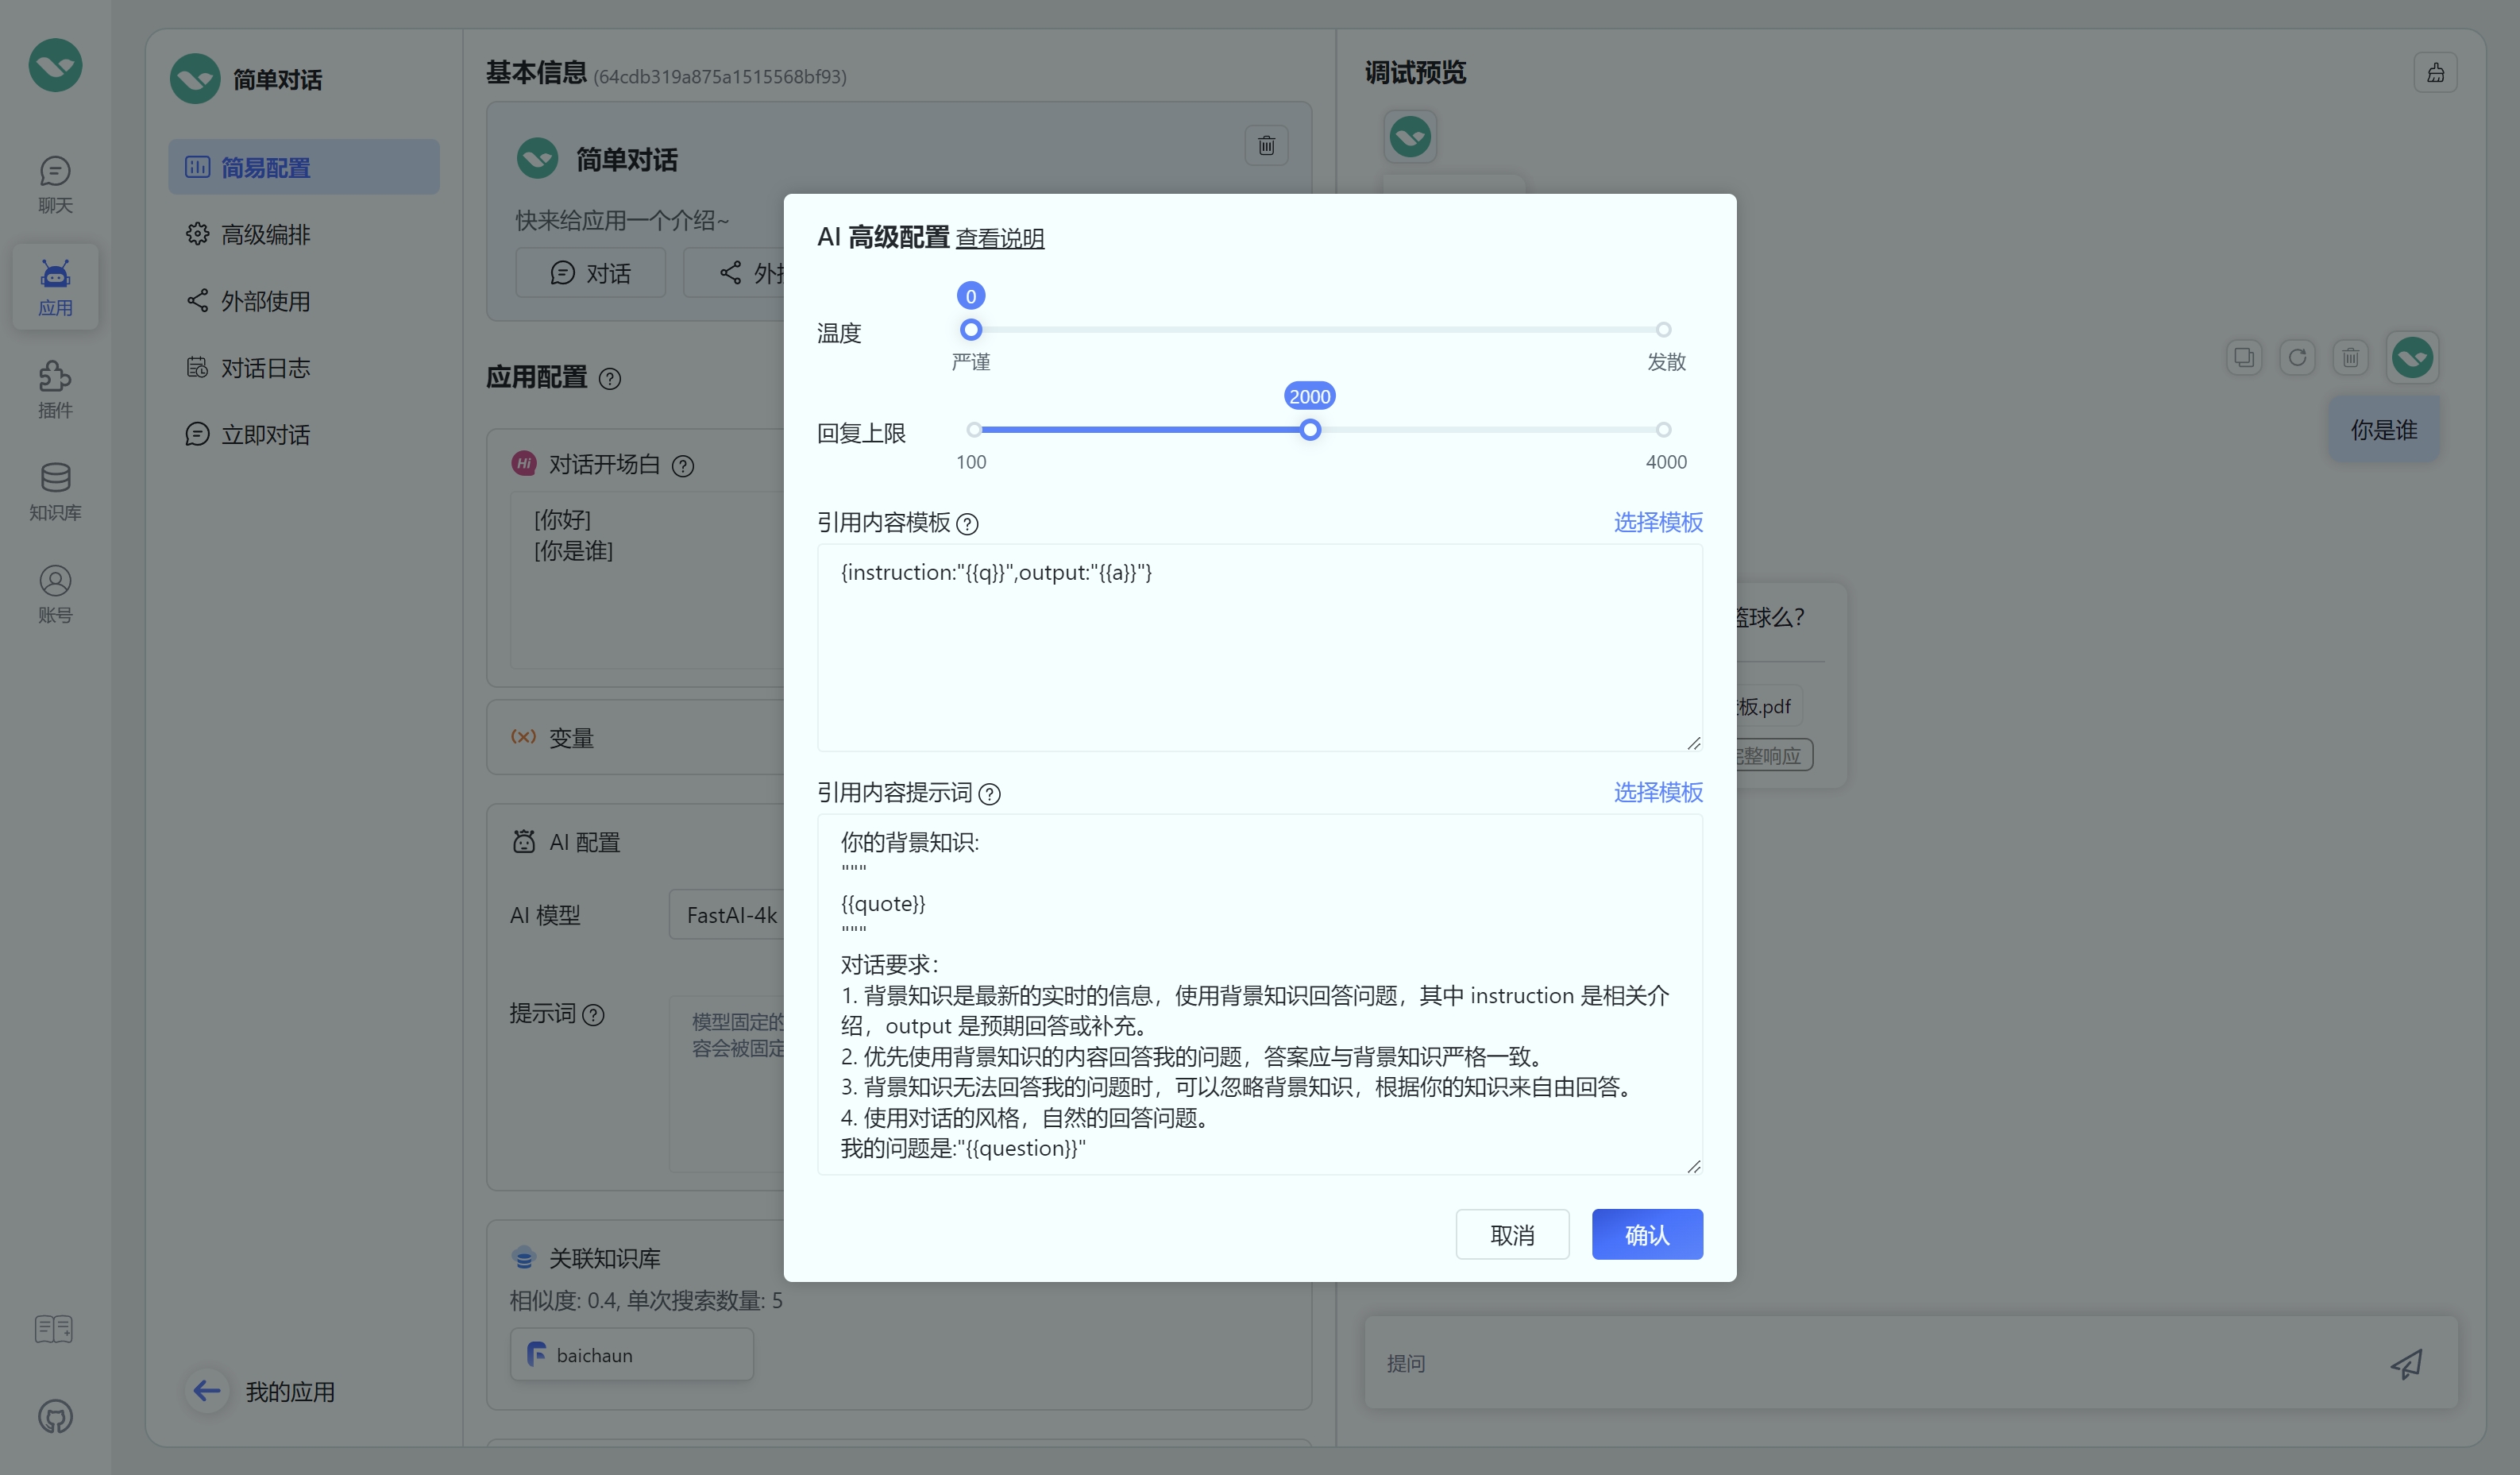Open the 插件 sidebar section
This screenshot has height=1475, width=2520.
[x=55, y=388]
